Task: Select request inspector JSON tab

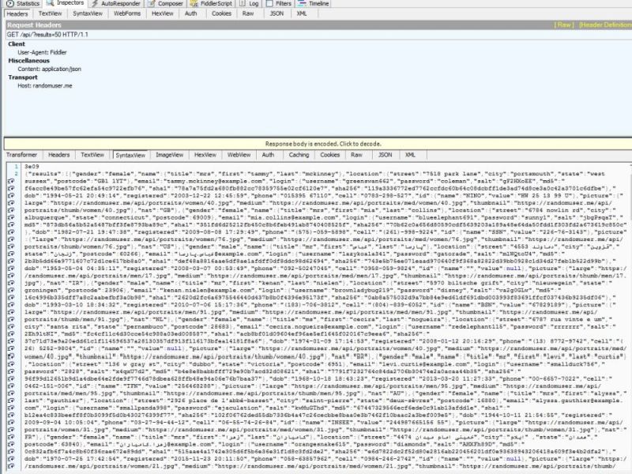Action: point(276,13)
